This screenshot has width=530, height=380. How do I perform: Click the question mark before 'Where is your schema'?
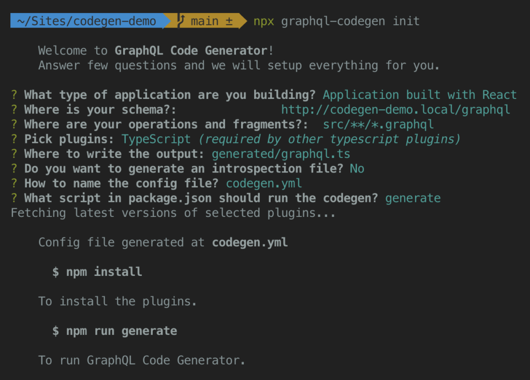pyautogui.click(x=14, y=110)
